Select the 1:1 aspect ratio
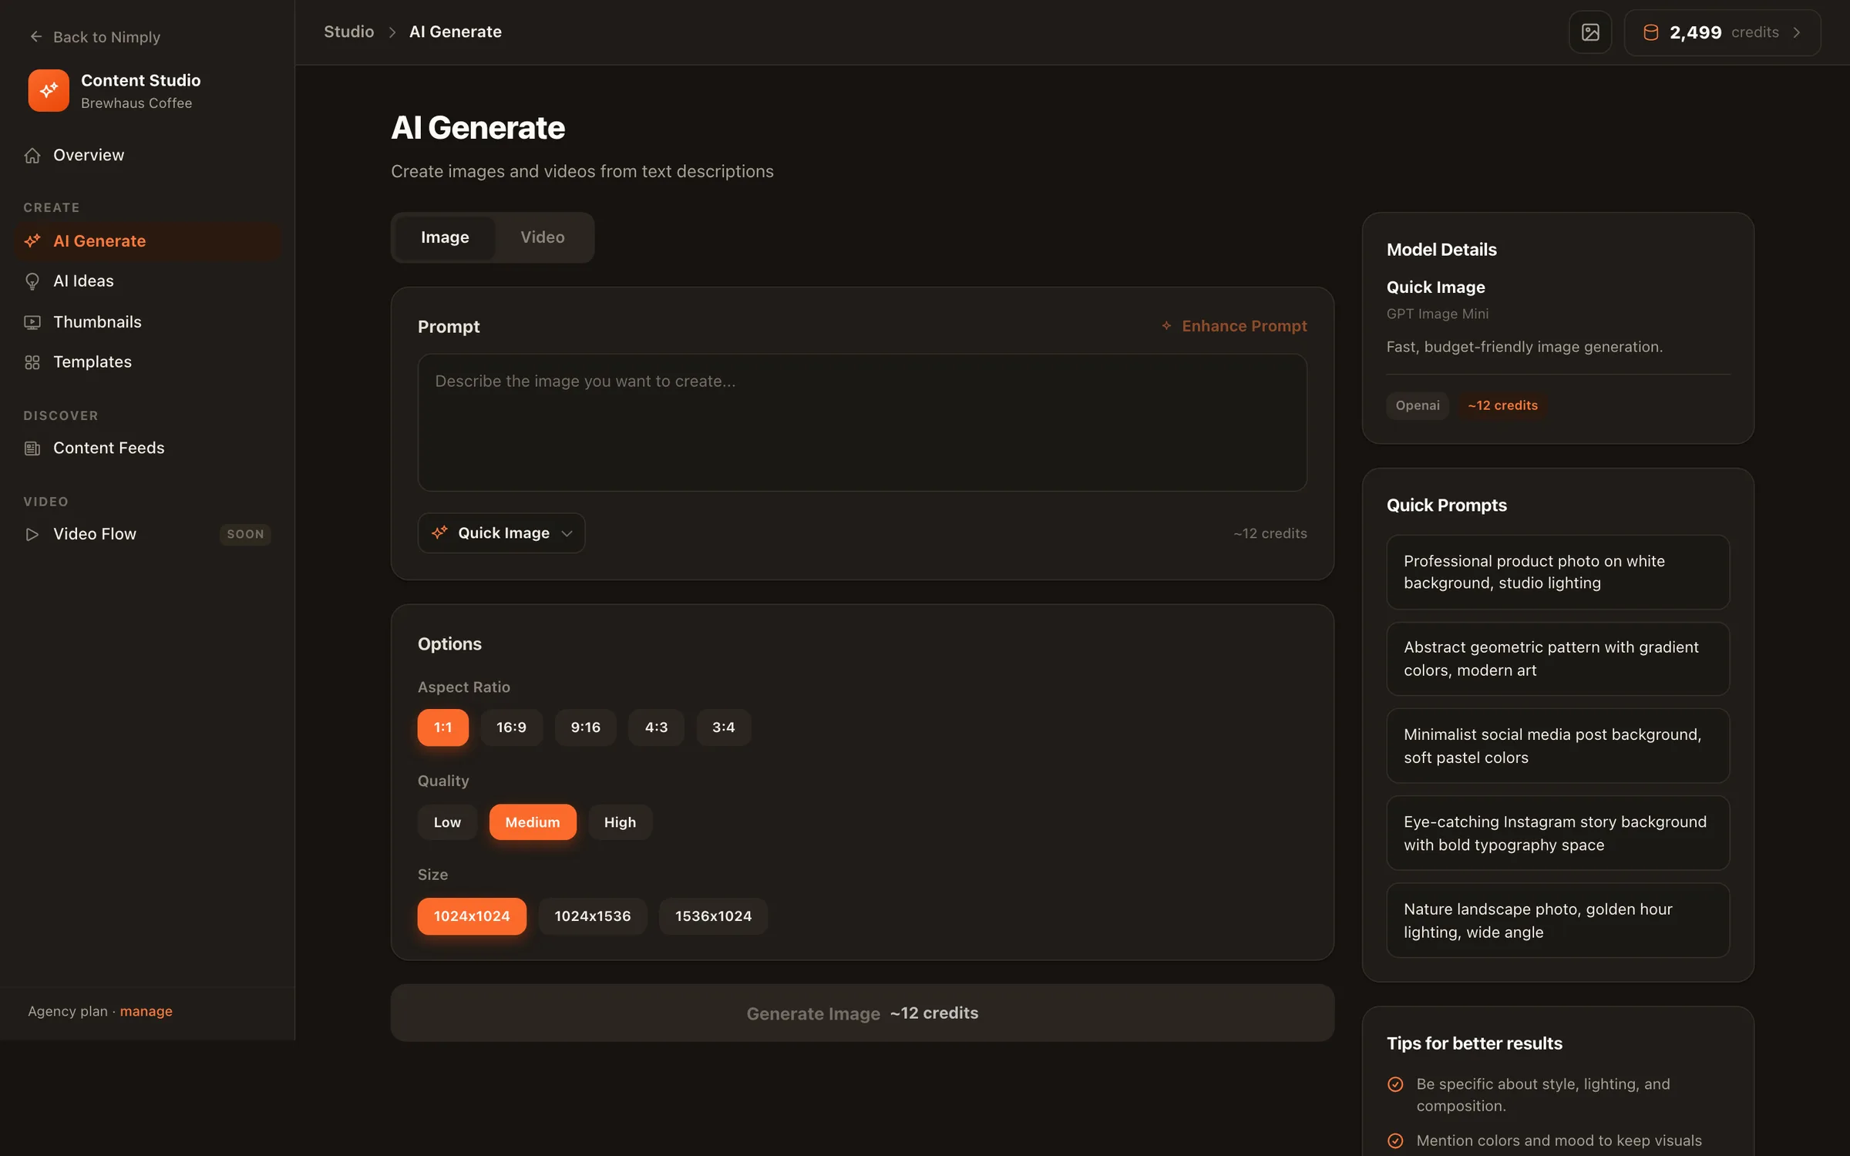Image resolution: width=1850 pixels, height=1156 pixels. (x=442, y=728)
